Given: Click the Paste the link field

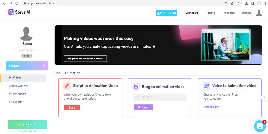Looking at the screenshot, I should [160, 97].
